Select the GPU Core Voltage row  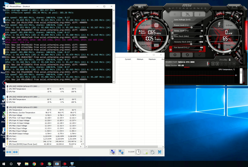(x=44, y=115)
